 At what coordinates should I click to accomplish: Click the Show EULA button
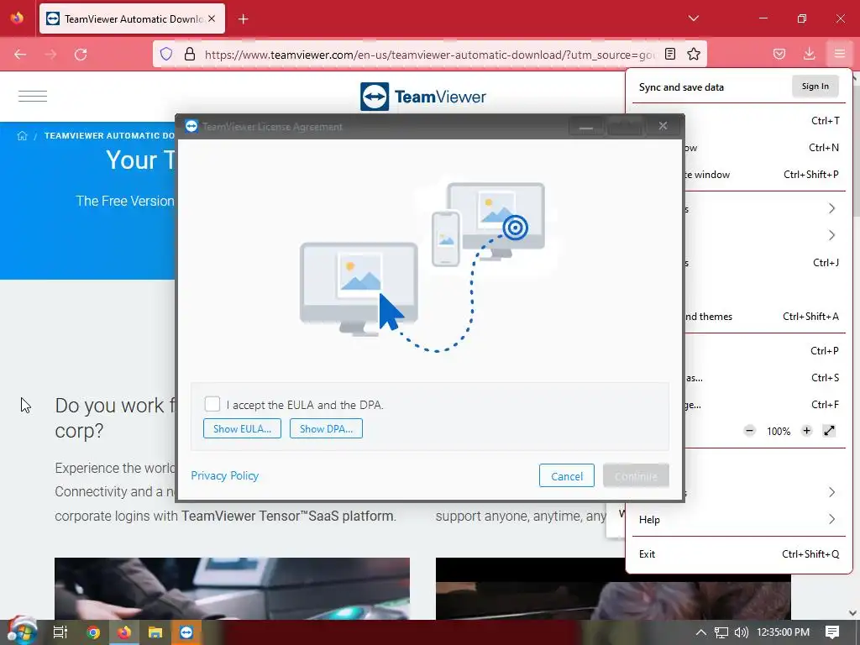point(242,428)
